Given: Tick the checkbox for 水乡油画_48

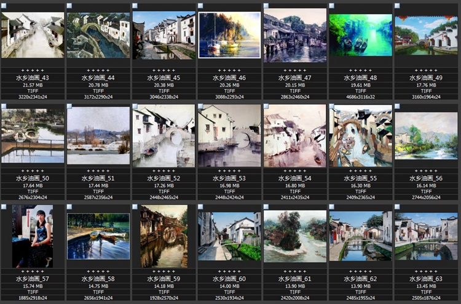Looking at the screenshot, I should tap(331, 6).
